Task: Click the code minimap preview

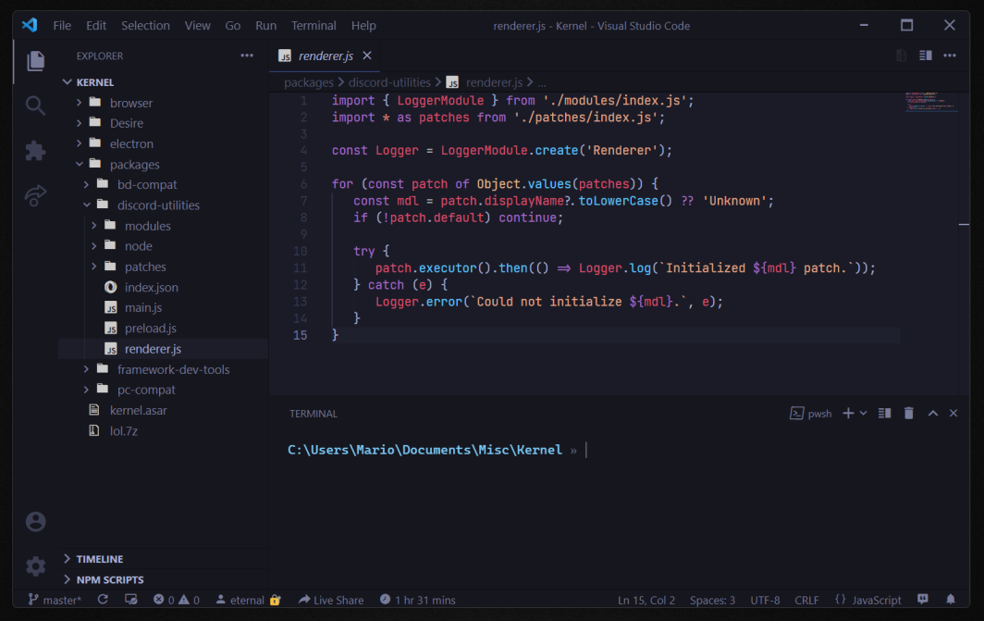Action: (930, 102)
